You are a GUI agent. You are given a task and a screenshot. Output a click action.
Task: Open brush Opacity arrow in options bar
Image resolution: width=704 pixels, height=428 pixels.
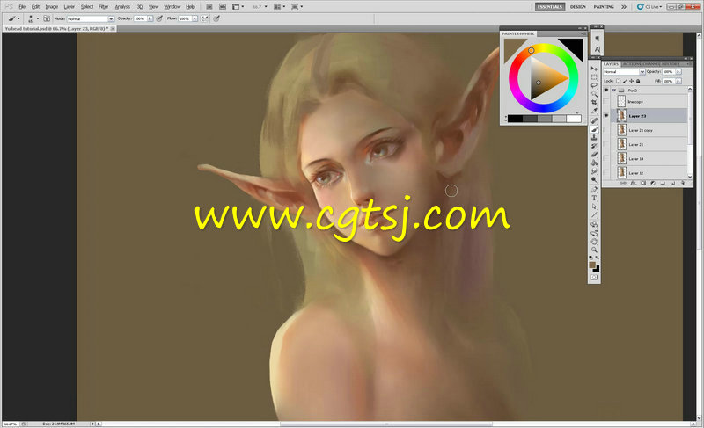[150, 18]
